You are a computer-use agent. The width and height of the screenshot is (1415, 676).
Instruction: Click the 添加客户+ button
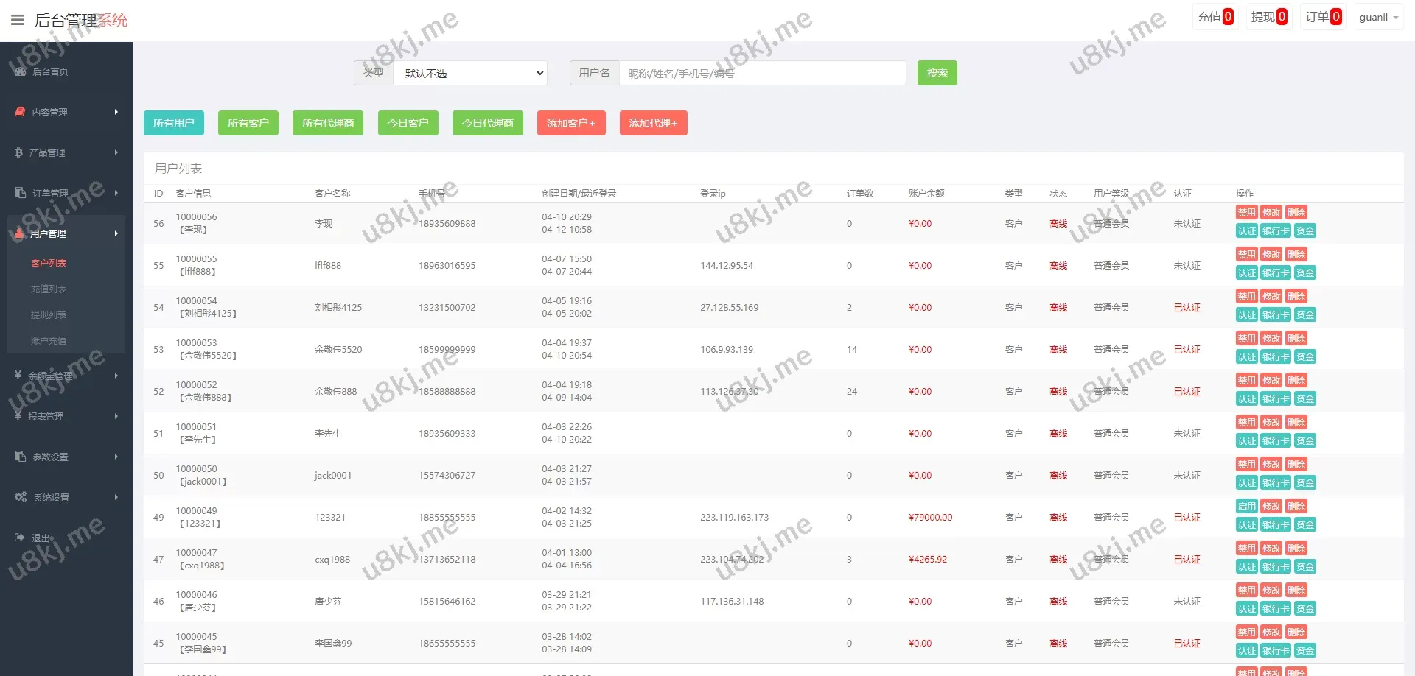pyautogui.click(x=570, y=123)
